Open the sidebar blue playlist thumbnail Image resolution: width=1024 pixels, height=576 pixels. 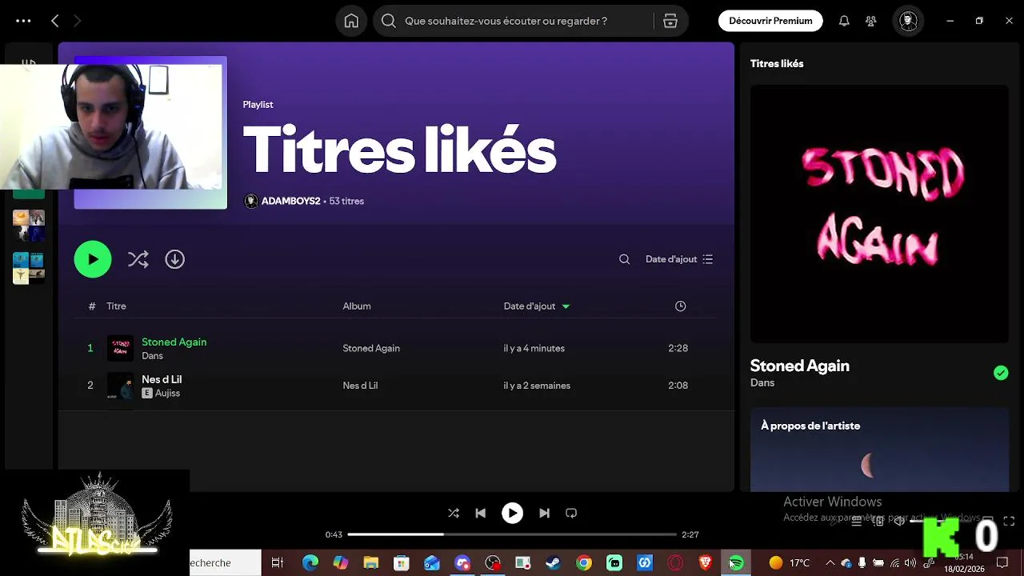[29, 268]
